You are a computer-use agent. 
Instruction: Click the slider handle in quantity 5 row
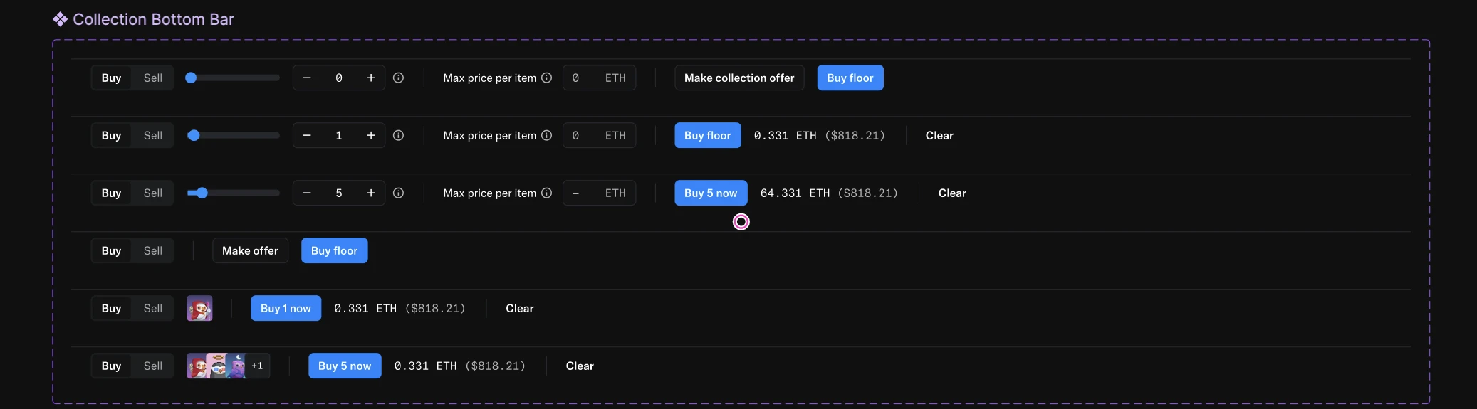click(x=202, y=193)
